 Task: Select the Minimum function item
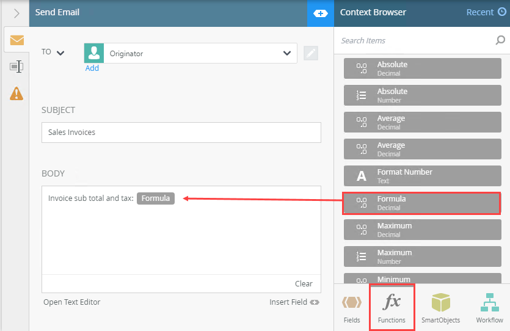click(x=422, y=278)
